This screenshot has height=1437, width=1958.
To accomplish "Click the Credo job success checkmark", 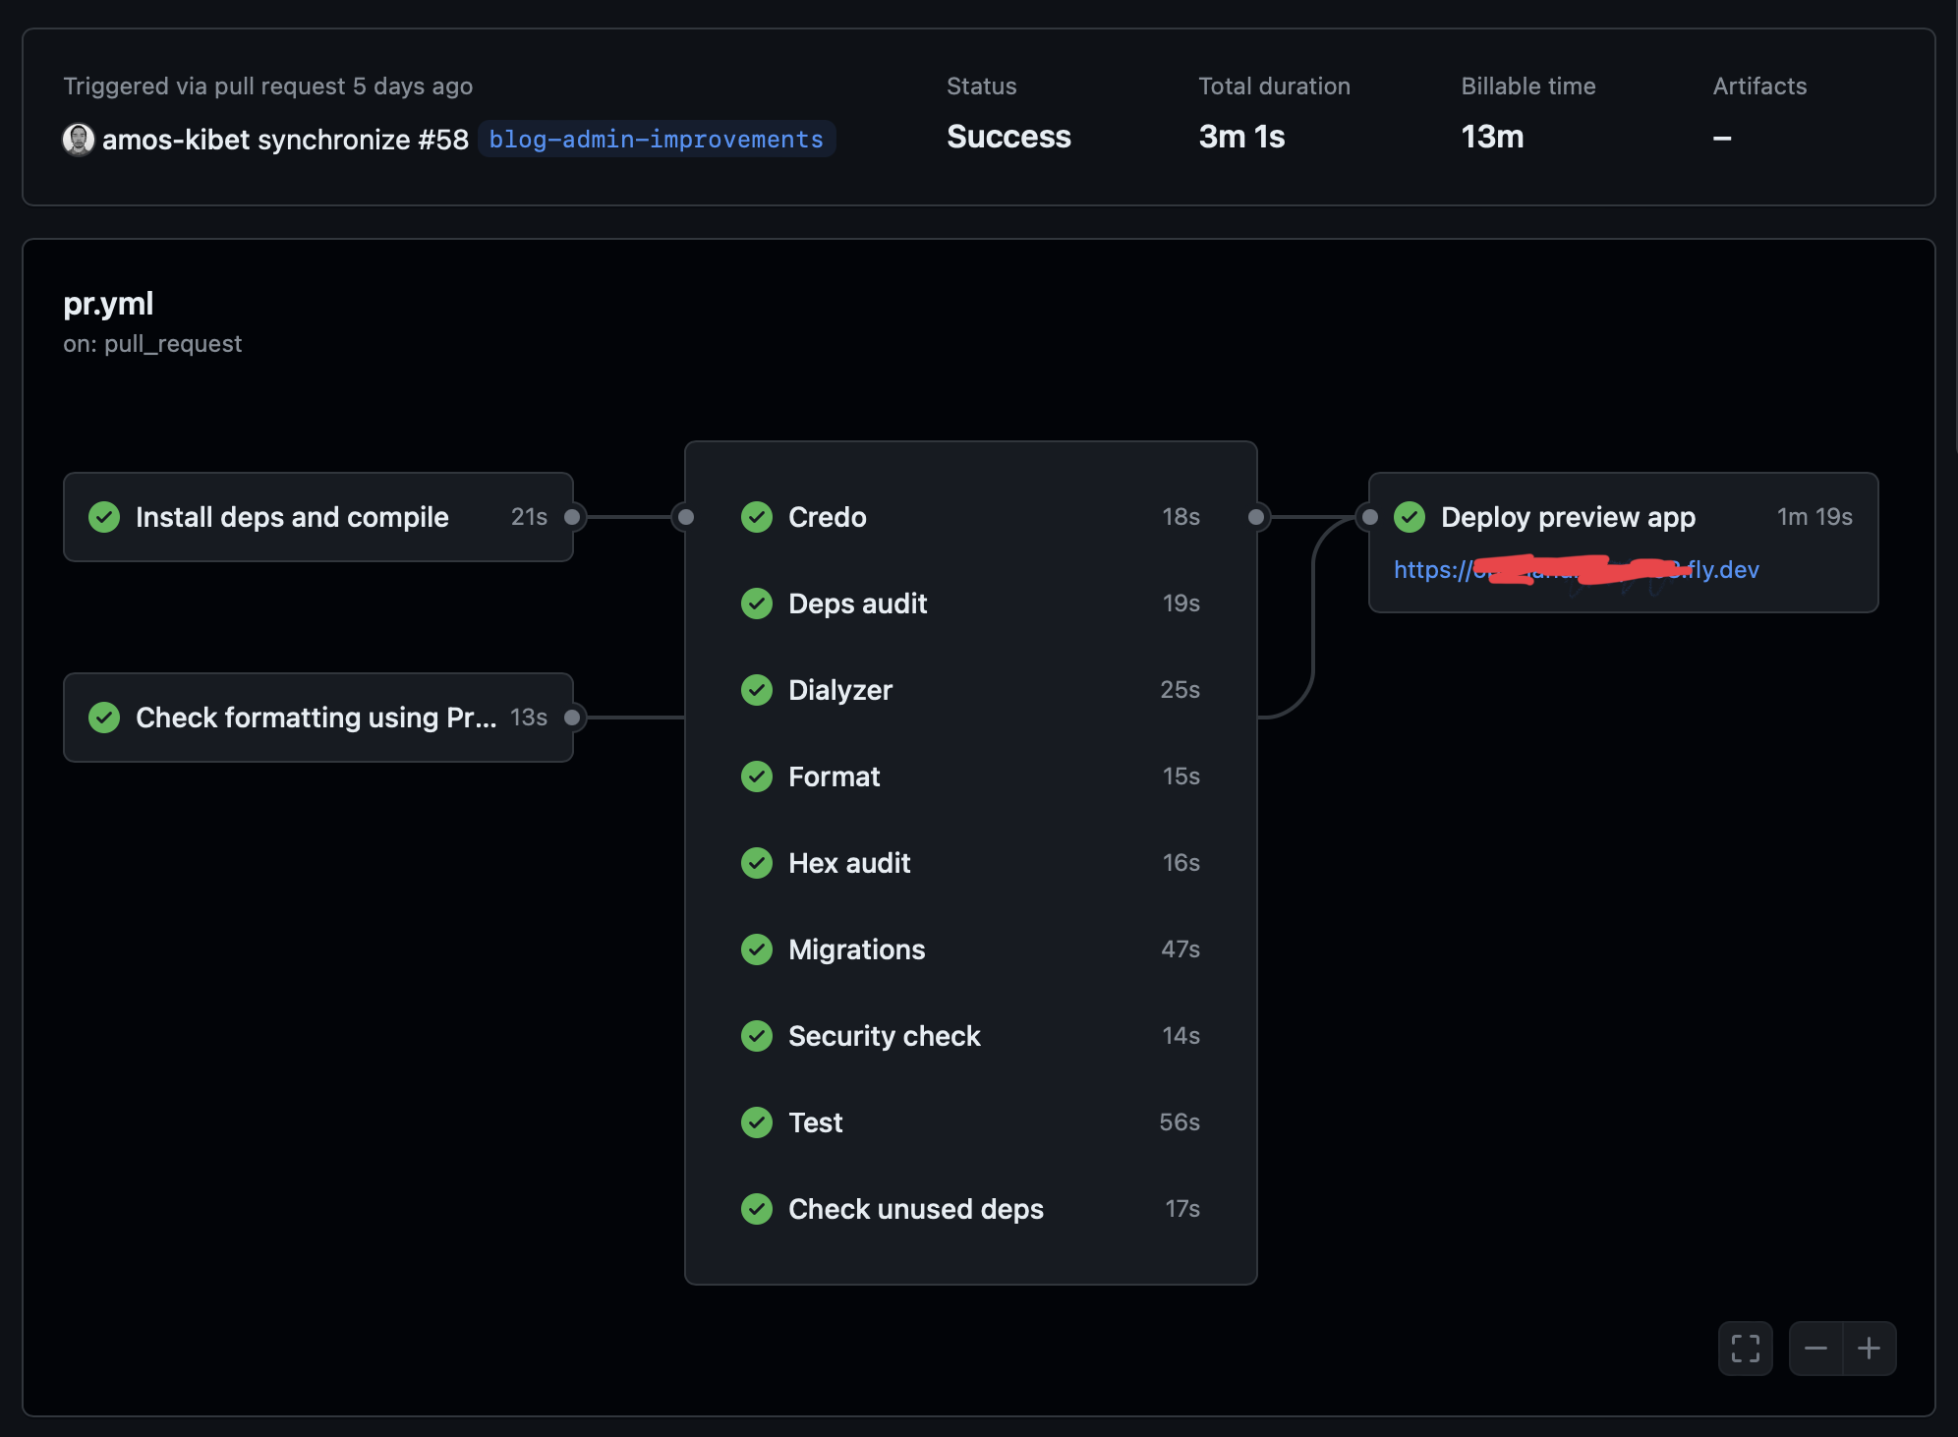I will coord(756,517).
